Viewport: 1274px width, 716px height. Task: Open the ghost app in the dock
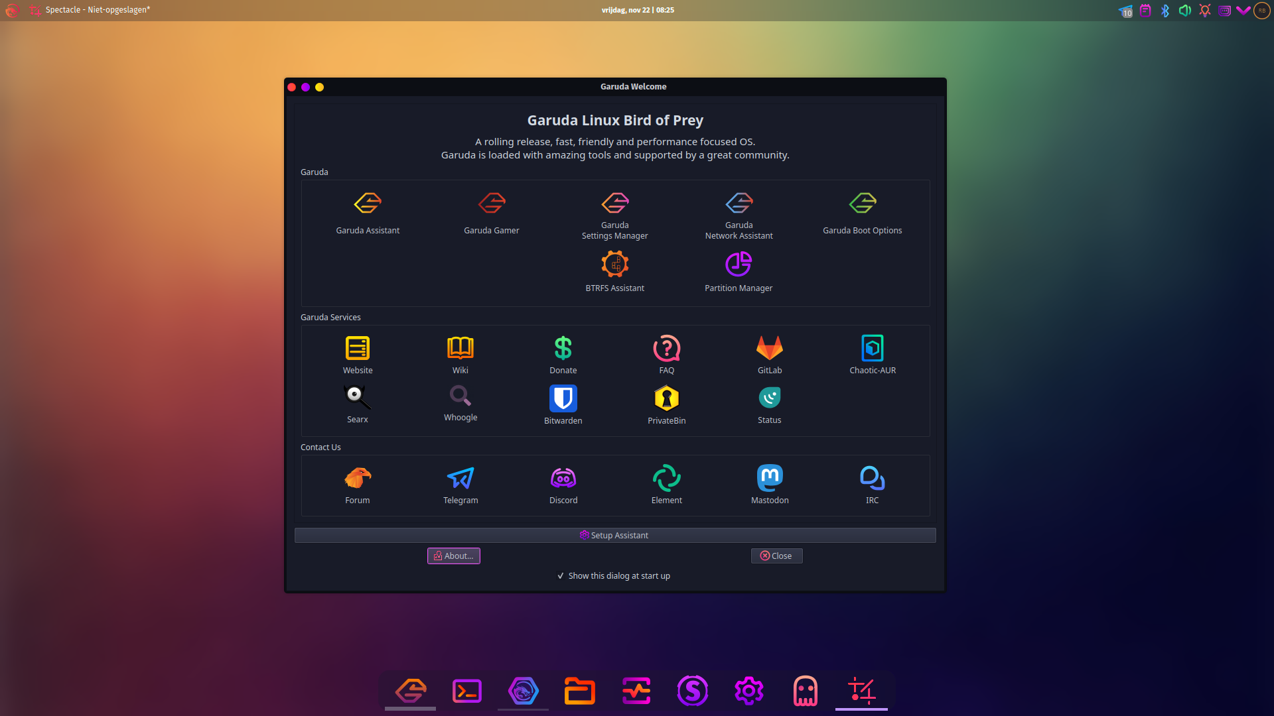(806, 691)
